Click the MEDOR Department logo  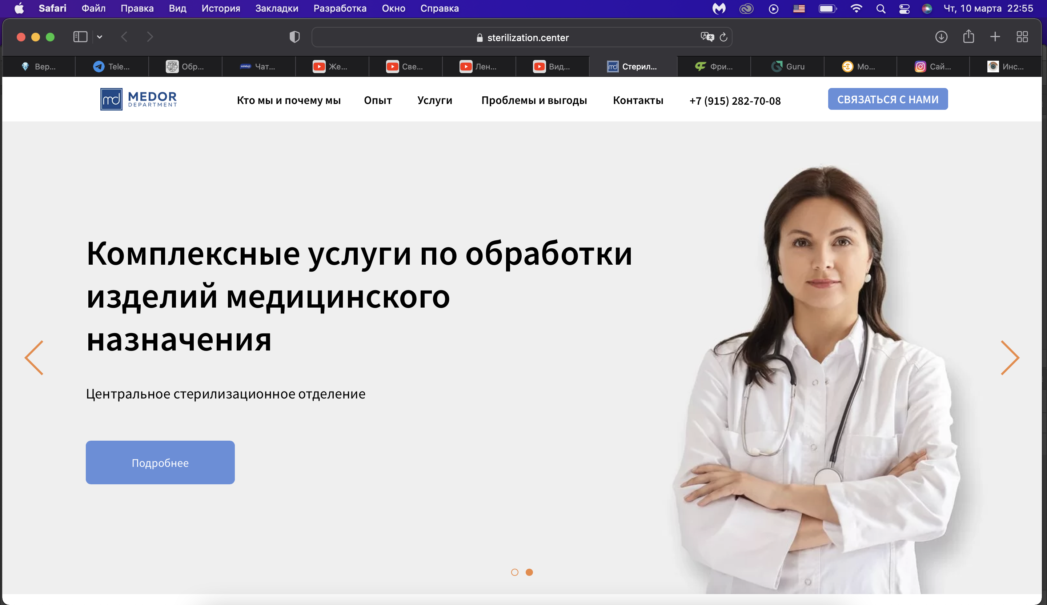[139, 99]
